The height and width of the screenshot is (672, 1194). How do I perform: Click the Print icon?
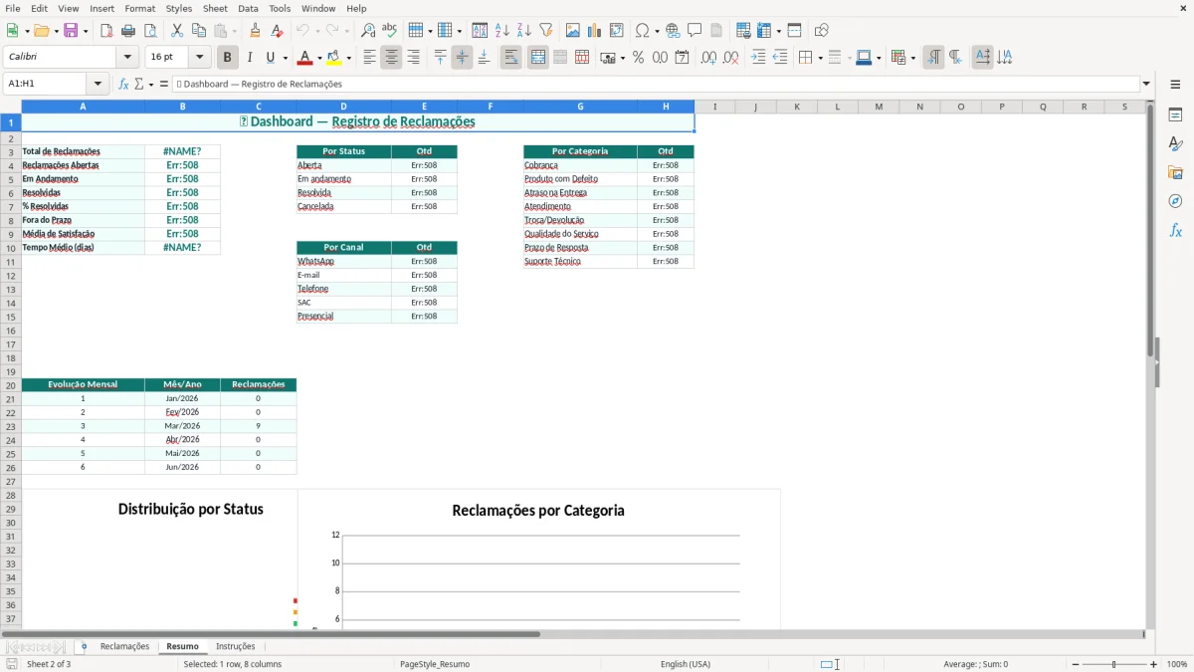(128, 31)
